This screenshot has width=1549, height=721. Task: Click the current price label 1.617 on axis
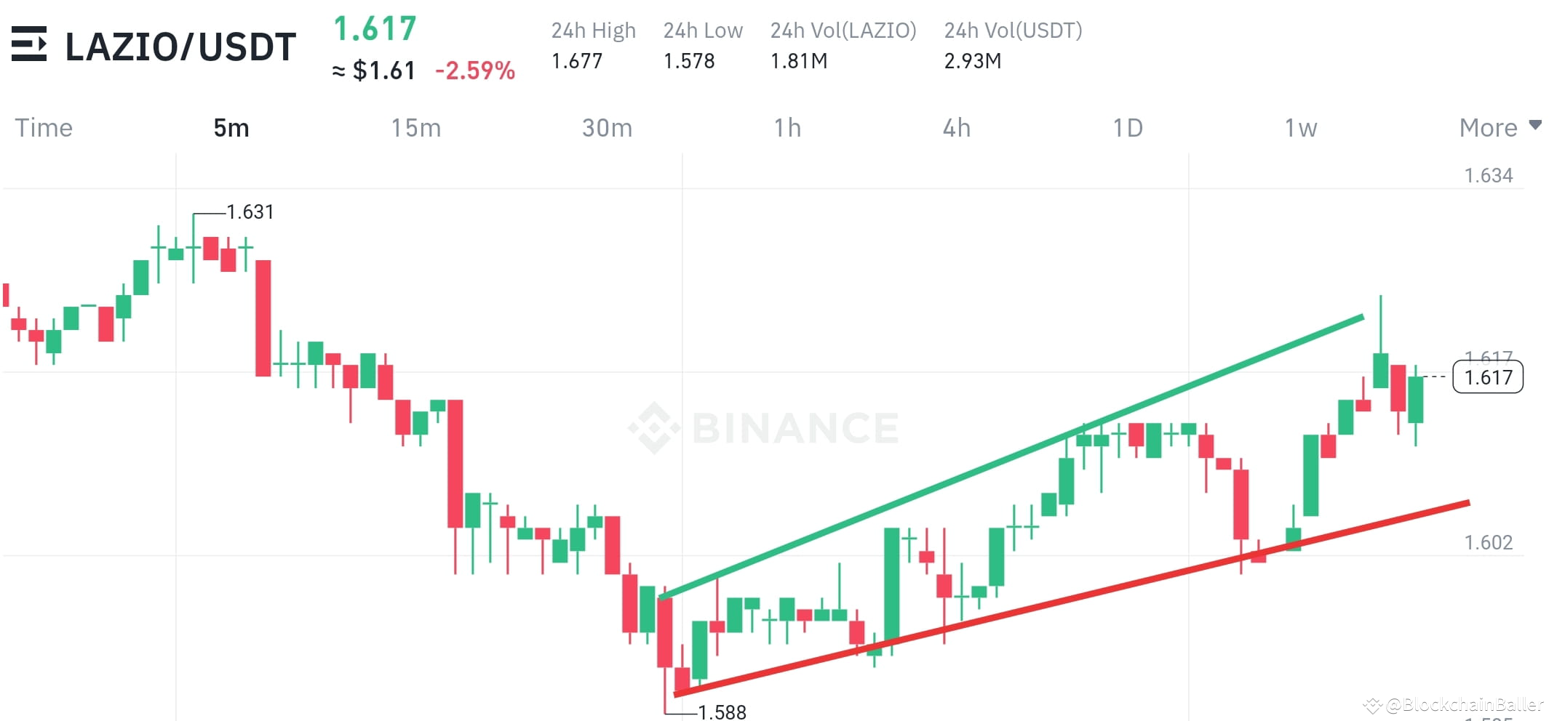coord(1488,376)
